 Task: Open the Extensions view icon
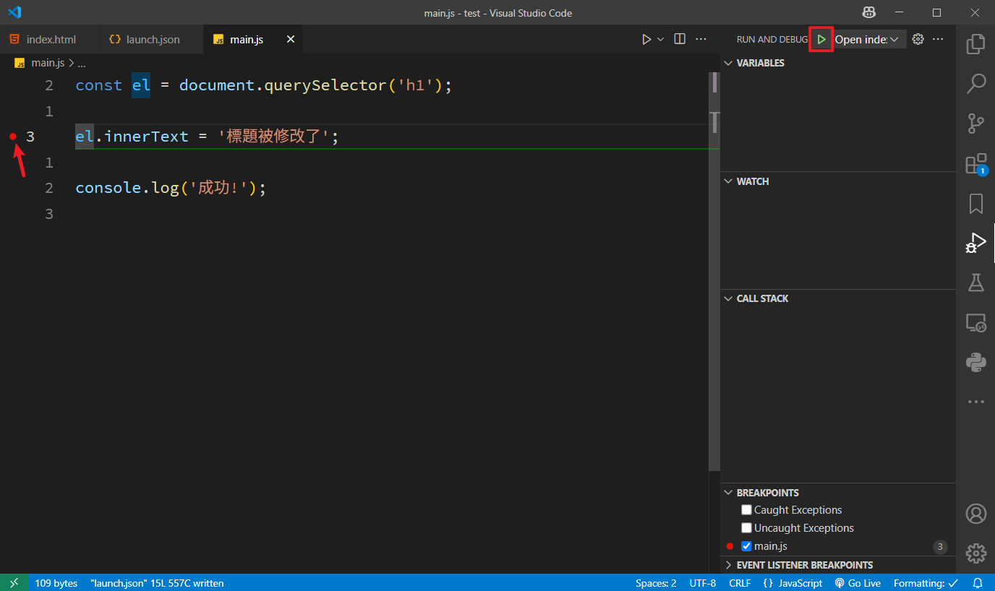pyautogui.click(x=975, y=164)
